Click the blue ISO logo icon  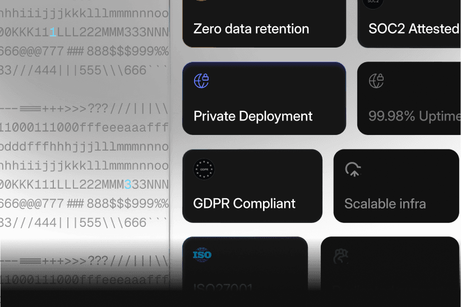pos(202,255)
